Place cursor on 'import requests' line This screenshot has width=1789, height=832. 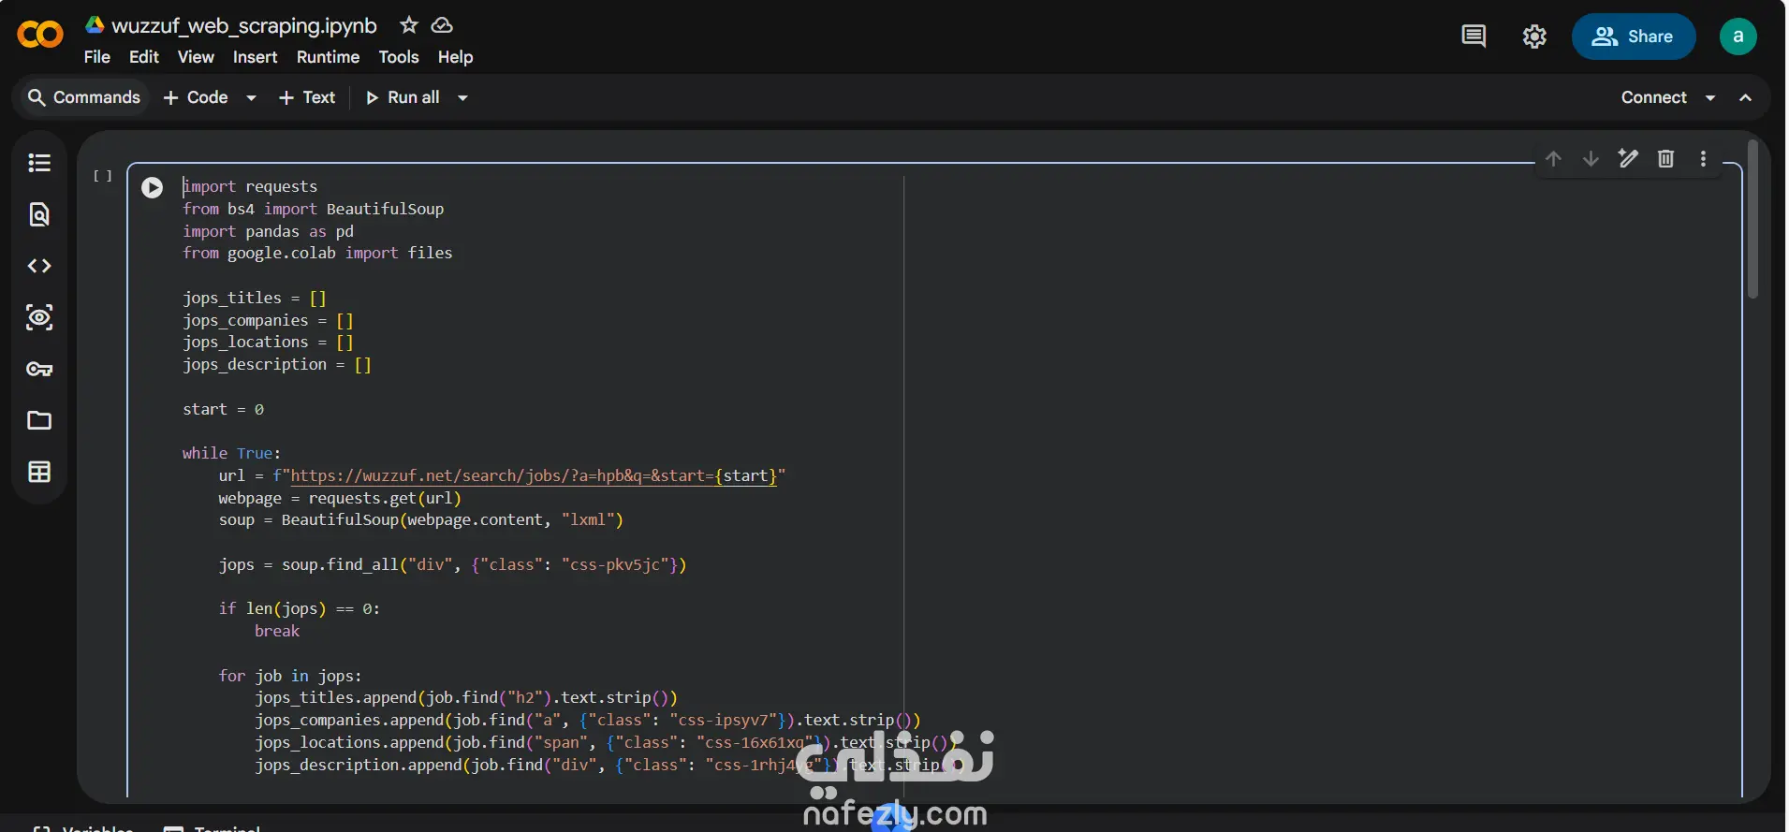(250, 186)
